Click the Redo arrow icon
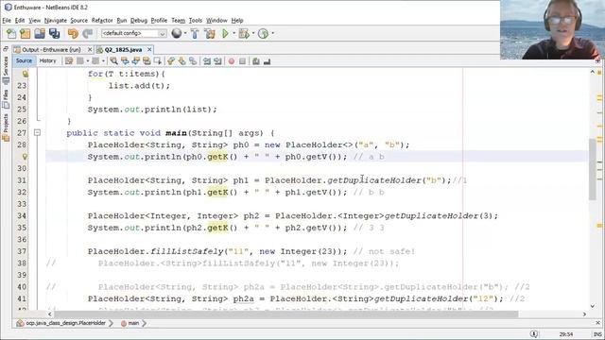605x340 pixels. 88,34
